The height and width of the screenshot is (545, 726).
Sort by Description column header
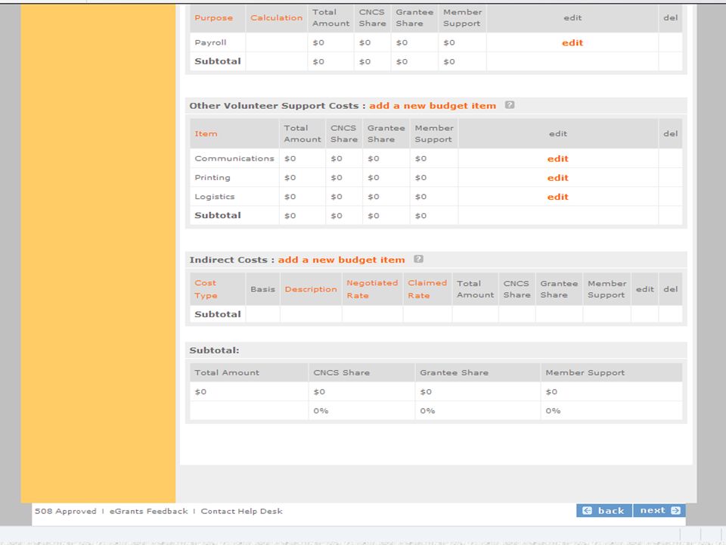click(x=311, y=289)
